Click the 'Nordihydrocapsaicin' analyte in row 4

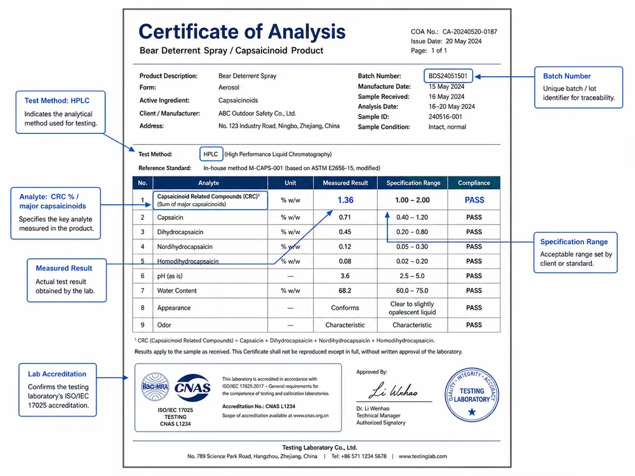[185, 246]
